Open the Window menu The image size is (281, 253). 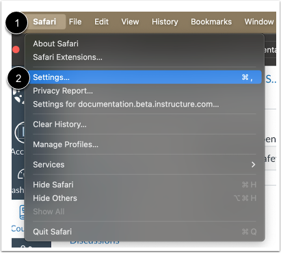click(259, 22)
